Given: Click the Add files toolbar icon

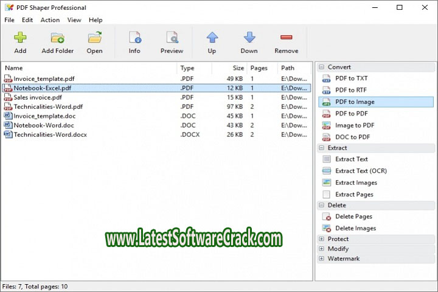Looking at the screenshot, I should [x=20, y=38].
